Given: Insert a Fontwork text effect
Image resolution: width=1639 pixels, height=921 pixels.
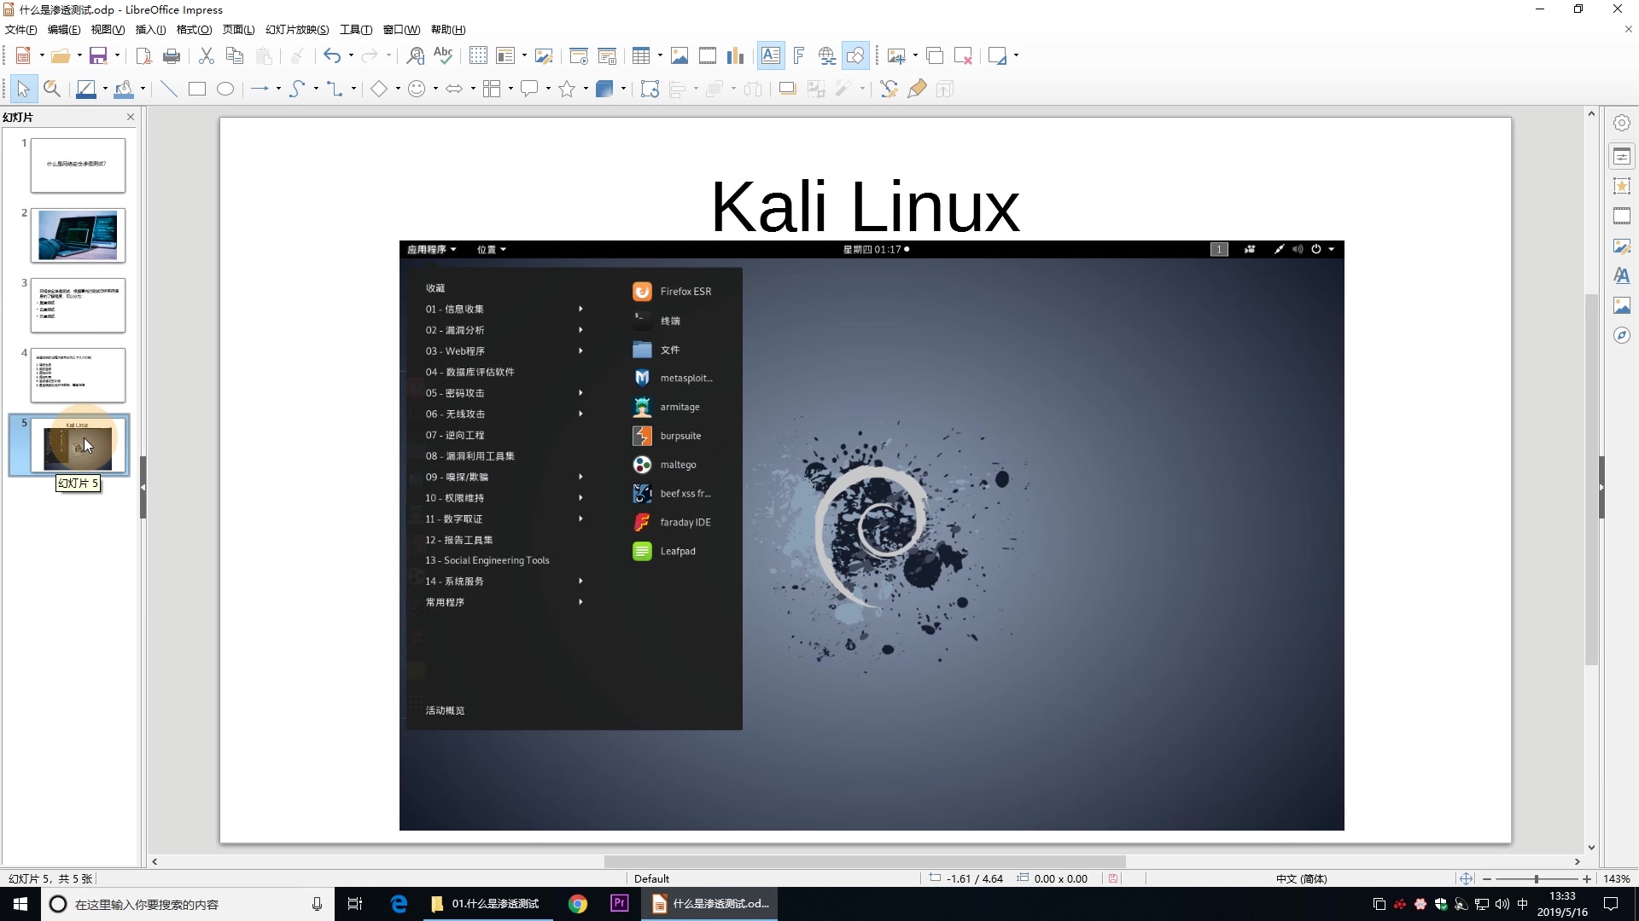Looking at the screenshot, I should 799,55.
